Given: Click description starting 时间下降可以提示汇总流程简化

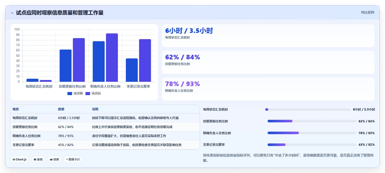Looking at the screenshot, I should (x=135, y=118).
